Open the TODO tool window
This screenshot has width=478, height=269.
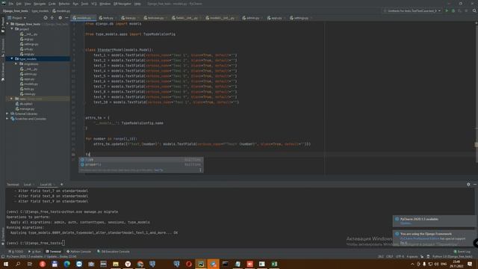click(x=16, y=252)
